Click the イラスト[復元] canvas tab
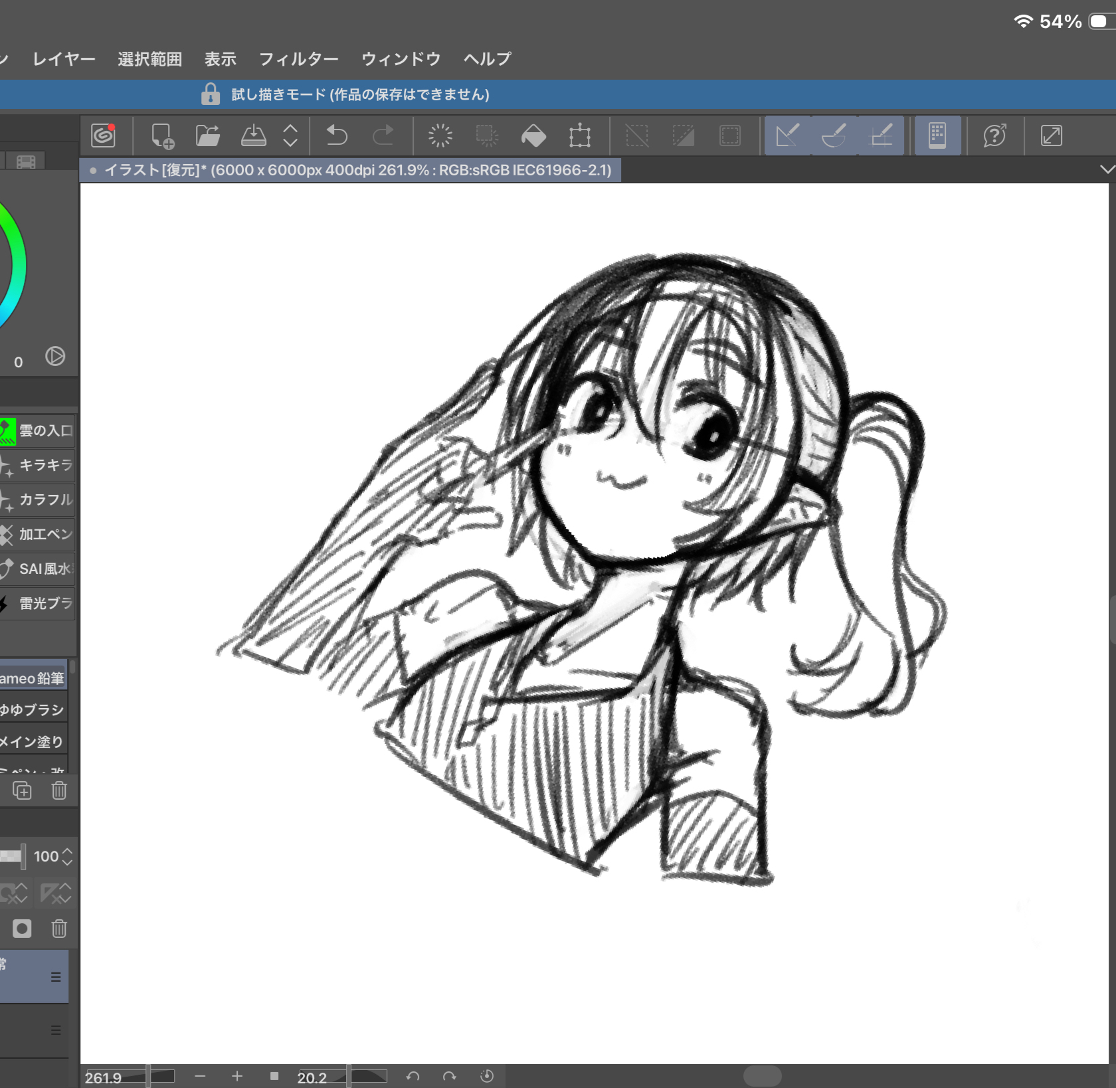This screenshot has width=1116, height=1088. coord(351,170)
